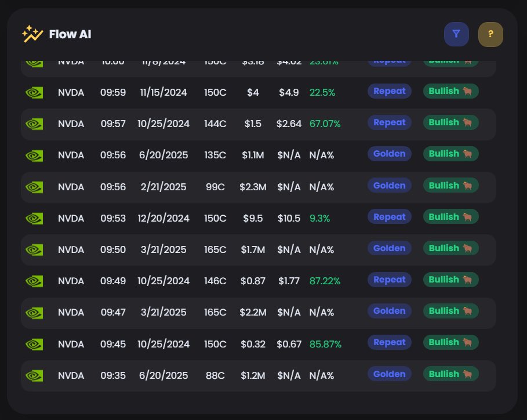Click the $1.2M premium value
Image resolution: width=527 pixels, height=420 pixels.
click(x=253, y=375)
